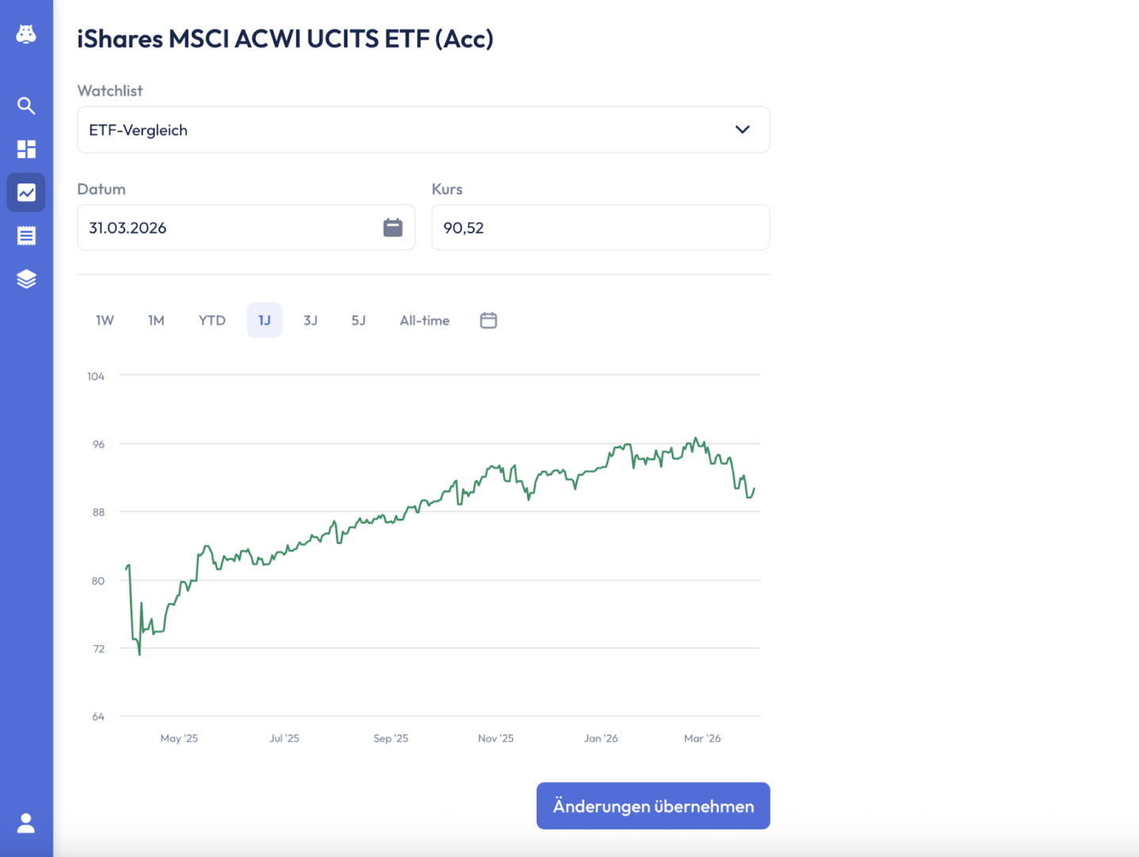Select the YTD chart range

(x=212, y=321)
